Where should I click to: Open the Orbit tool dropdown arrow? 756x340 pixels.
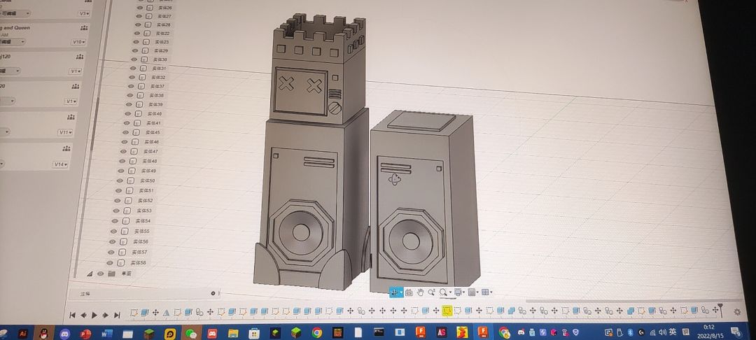402,293
